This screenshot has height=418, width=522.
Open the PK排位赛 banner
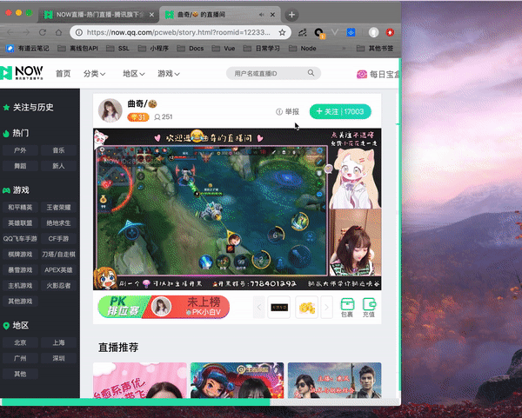pos(164,307)
